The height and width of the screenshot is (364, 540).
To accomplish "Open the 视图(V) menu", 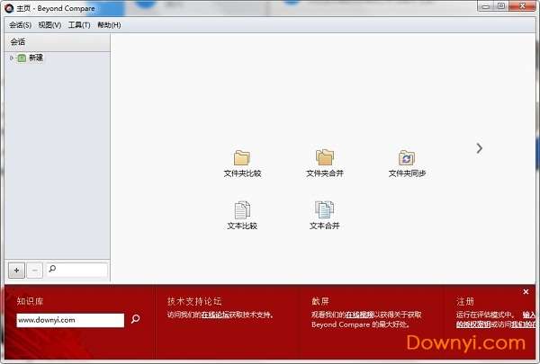I will coord(49,25).
